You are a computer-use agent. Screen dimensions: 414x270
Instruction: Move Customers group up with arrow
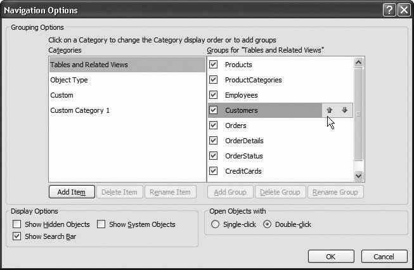coord(329,110)
